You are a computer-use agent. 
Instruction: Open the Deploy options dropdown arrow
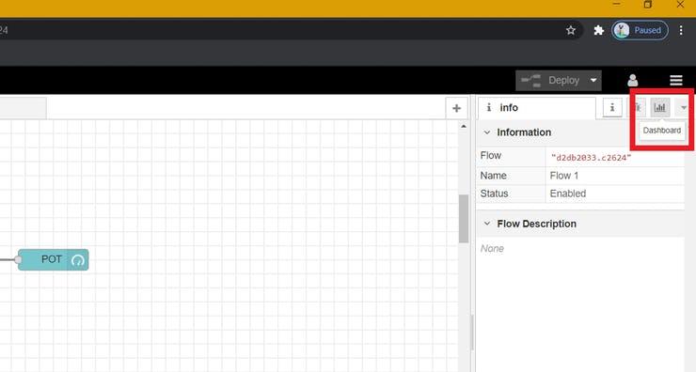pyautogui.click(x=593, y=80)
